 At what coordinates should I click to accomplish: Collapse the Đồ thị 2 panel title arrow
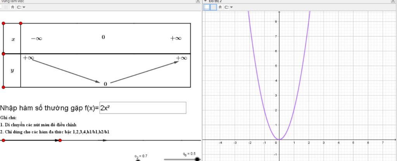coord(205,1)
